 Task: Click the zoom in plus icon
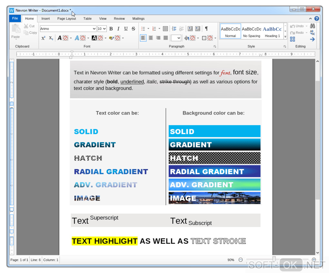coord(314,260)
